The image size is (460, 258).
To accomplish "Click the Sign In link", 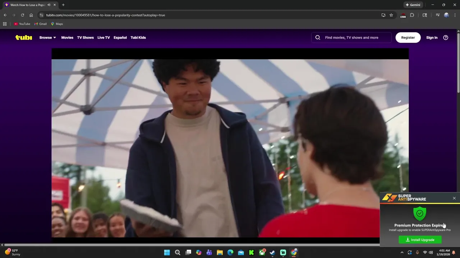I will pos(432,38).
